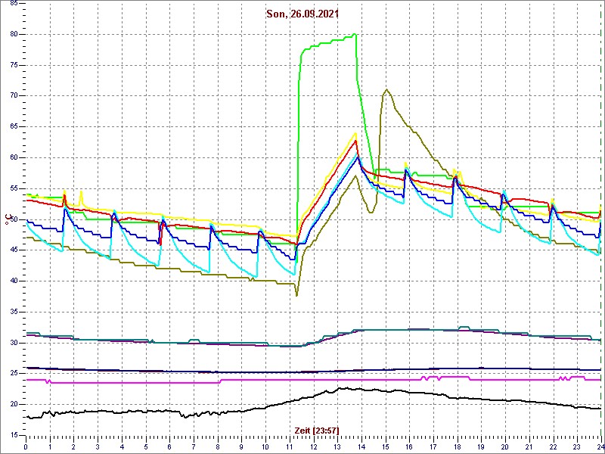
Task: Click hour "2" on the time axis
Action: pyautogui.click(x=73, y=447)
